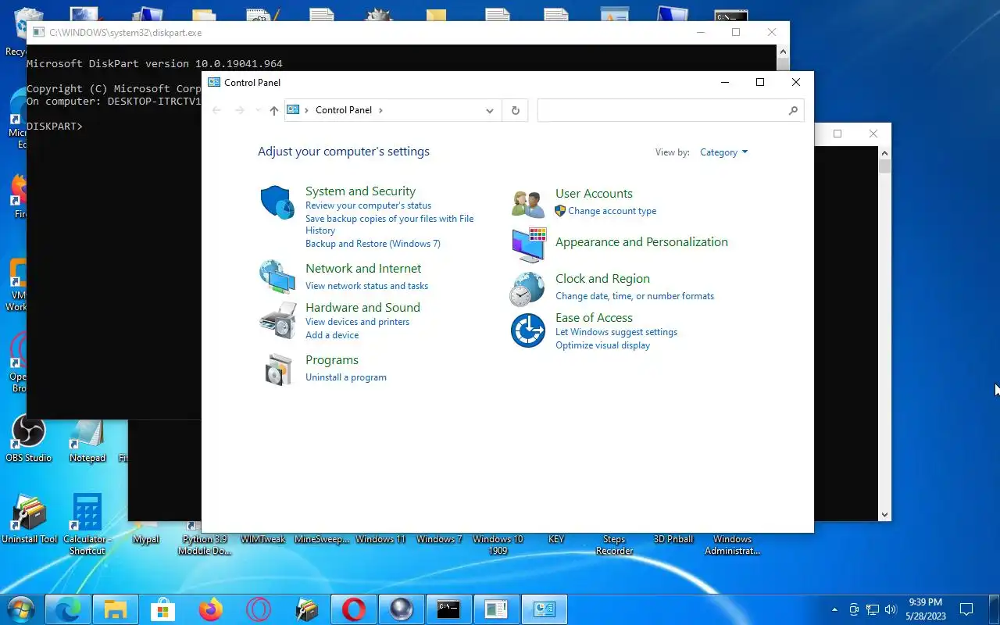Focus the Control Panel search box

pyautogui.click(x=670, y=110)
